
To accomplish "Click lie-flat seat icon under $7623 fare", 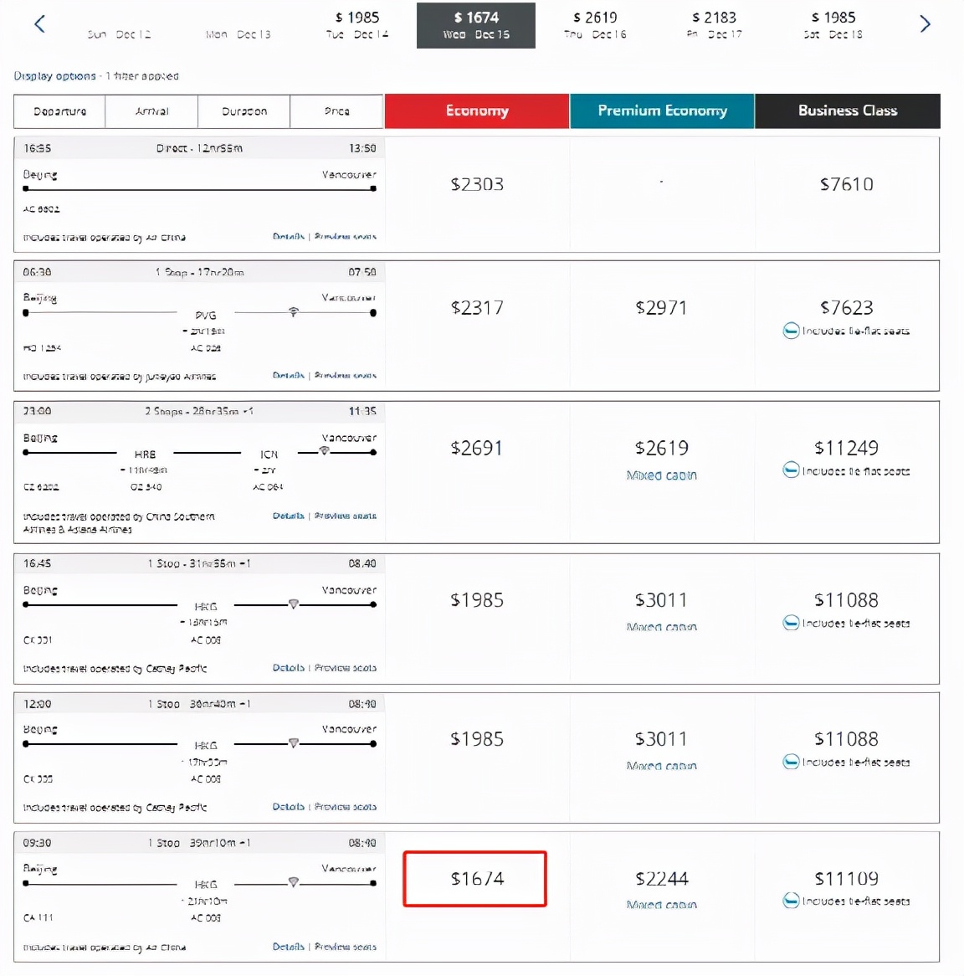I will [x=791, y=331].
